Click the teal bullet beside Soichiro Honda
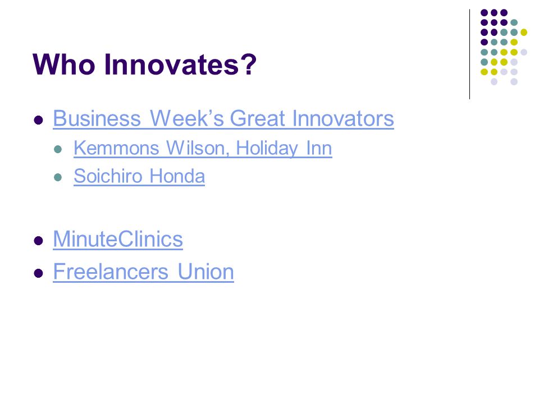The width and height of the screenshot is (539, 404). tap(58, 178)
